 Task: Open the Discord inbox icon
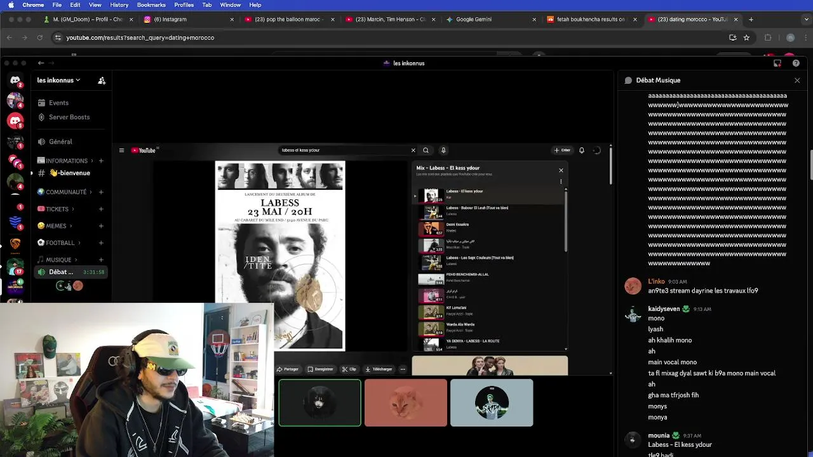[x=777, y=63]
